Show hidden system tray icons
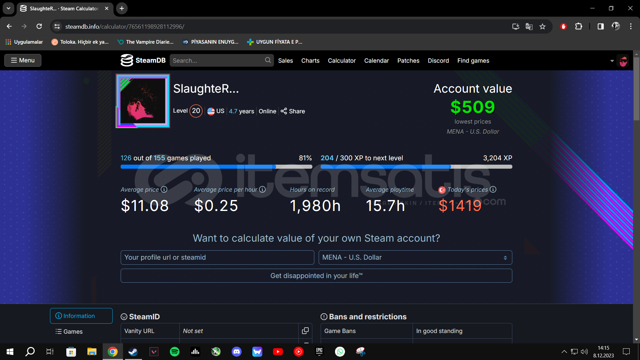Viewport: 640px width, 360px height. point(564,351)
